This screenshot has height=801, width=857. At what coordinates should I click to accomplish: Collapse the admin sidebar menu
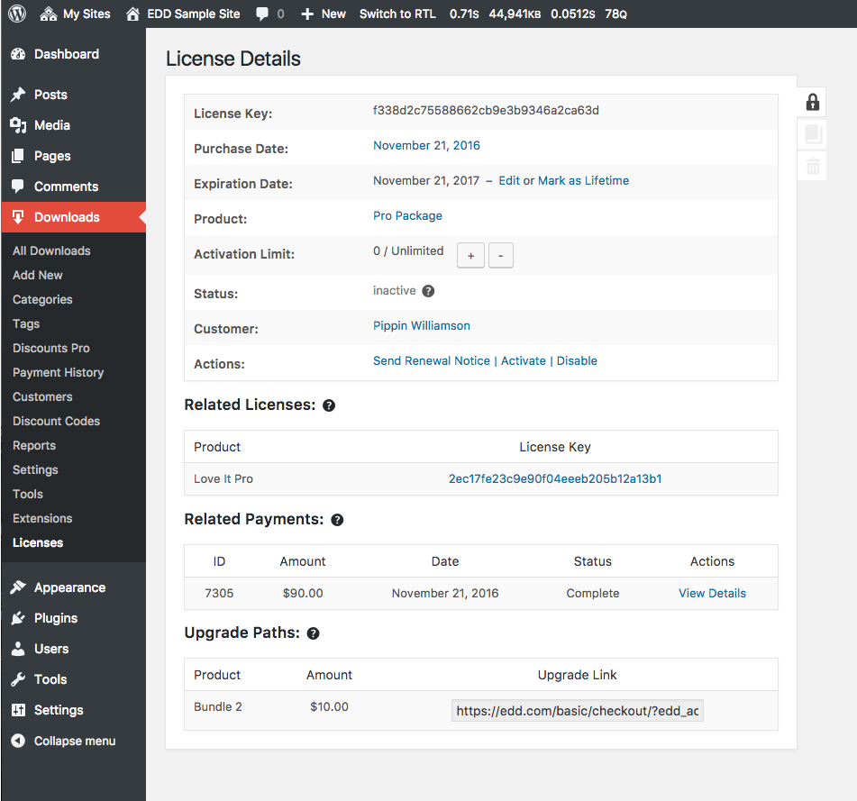63,741
